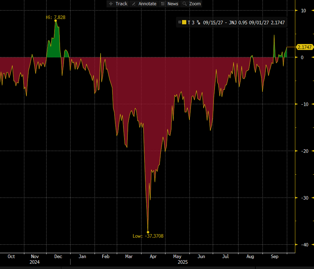Click the Jan x-axis label
Viewport: 314px width, 269px height.
tap(82, 256)
